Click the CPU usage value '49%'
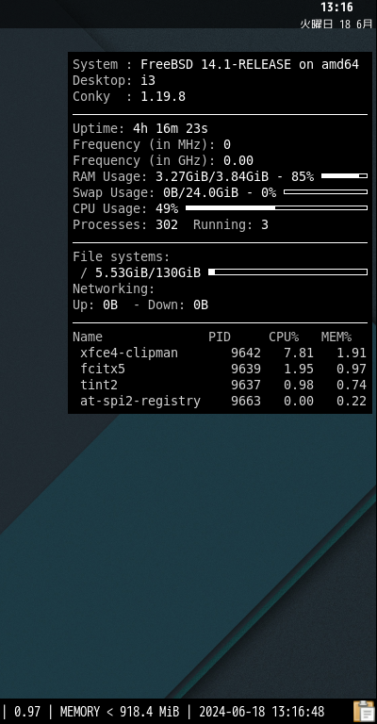Image resolution: width=377 pixels, height=724 pixels. (167, 208)
